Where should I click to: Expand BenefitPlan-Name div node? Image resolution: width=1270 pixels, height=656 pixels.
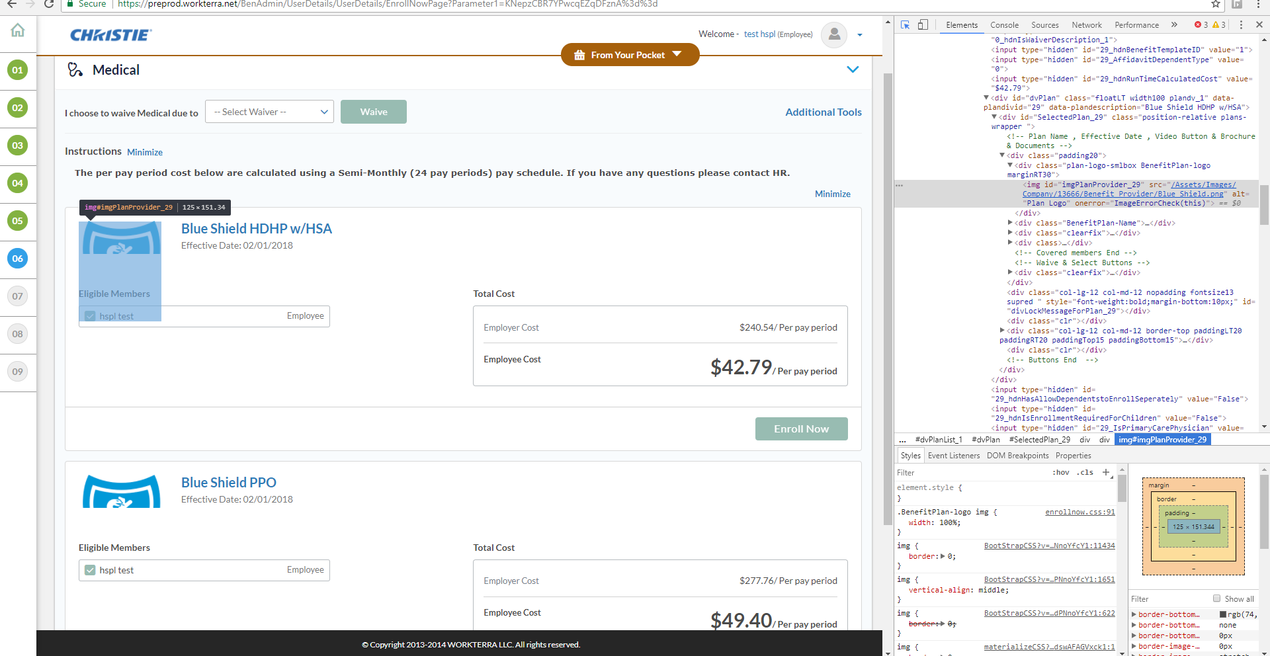[1010, 223]
